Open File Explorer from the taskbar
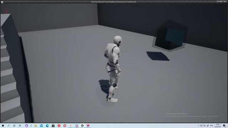The height and width of the screenshot is (128, 228). click(36, 126)
